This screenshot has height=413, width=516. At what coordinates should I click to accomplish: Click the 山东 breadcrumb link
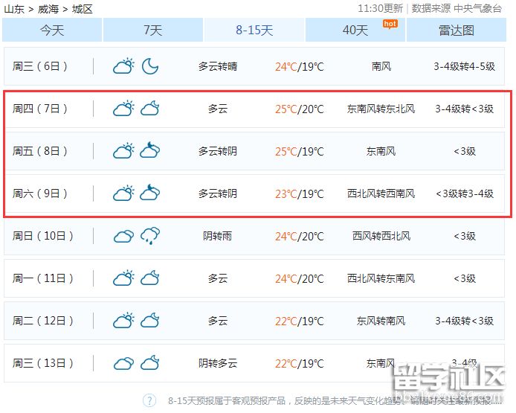click(13, 9)
